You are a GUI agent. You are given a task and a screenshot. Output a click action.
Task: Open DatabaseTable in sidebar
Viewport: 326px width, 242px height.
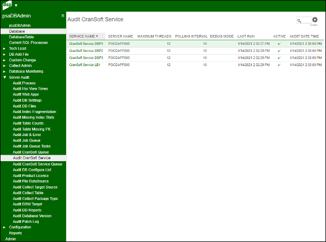(x=21, y=37)
